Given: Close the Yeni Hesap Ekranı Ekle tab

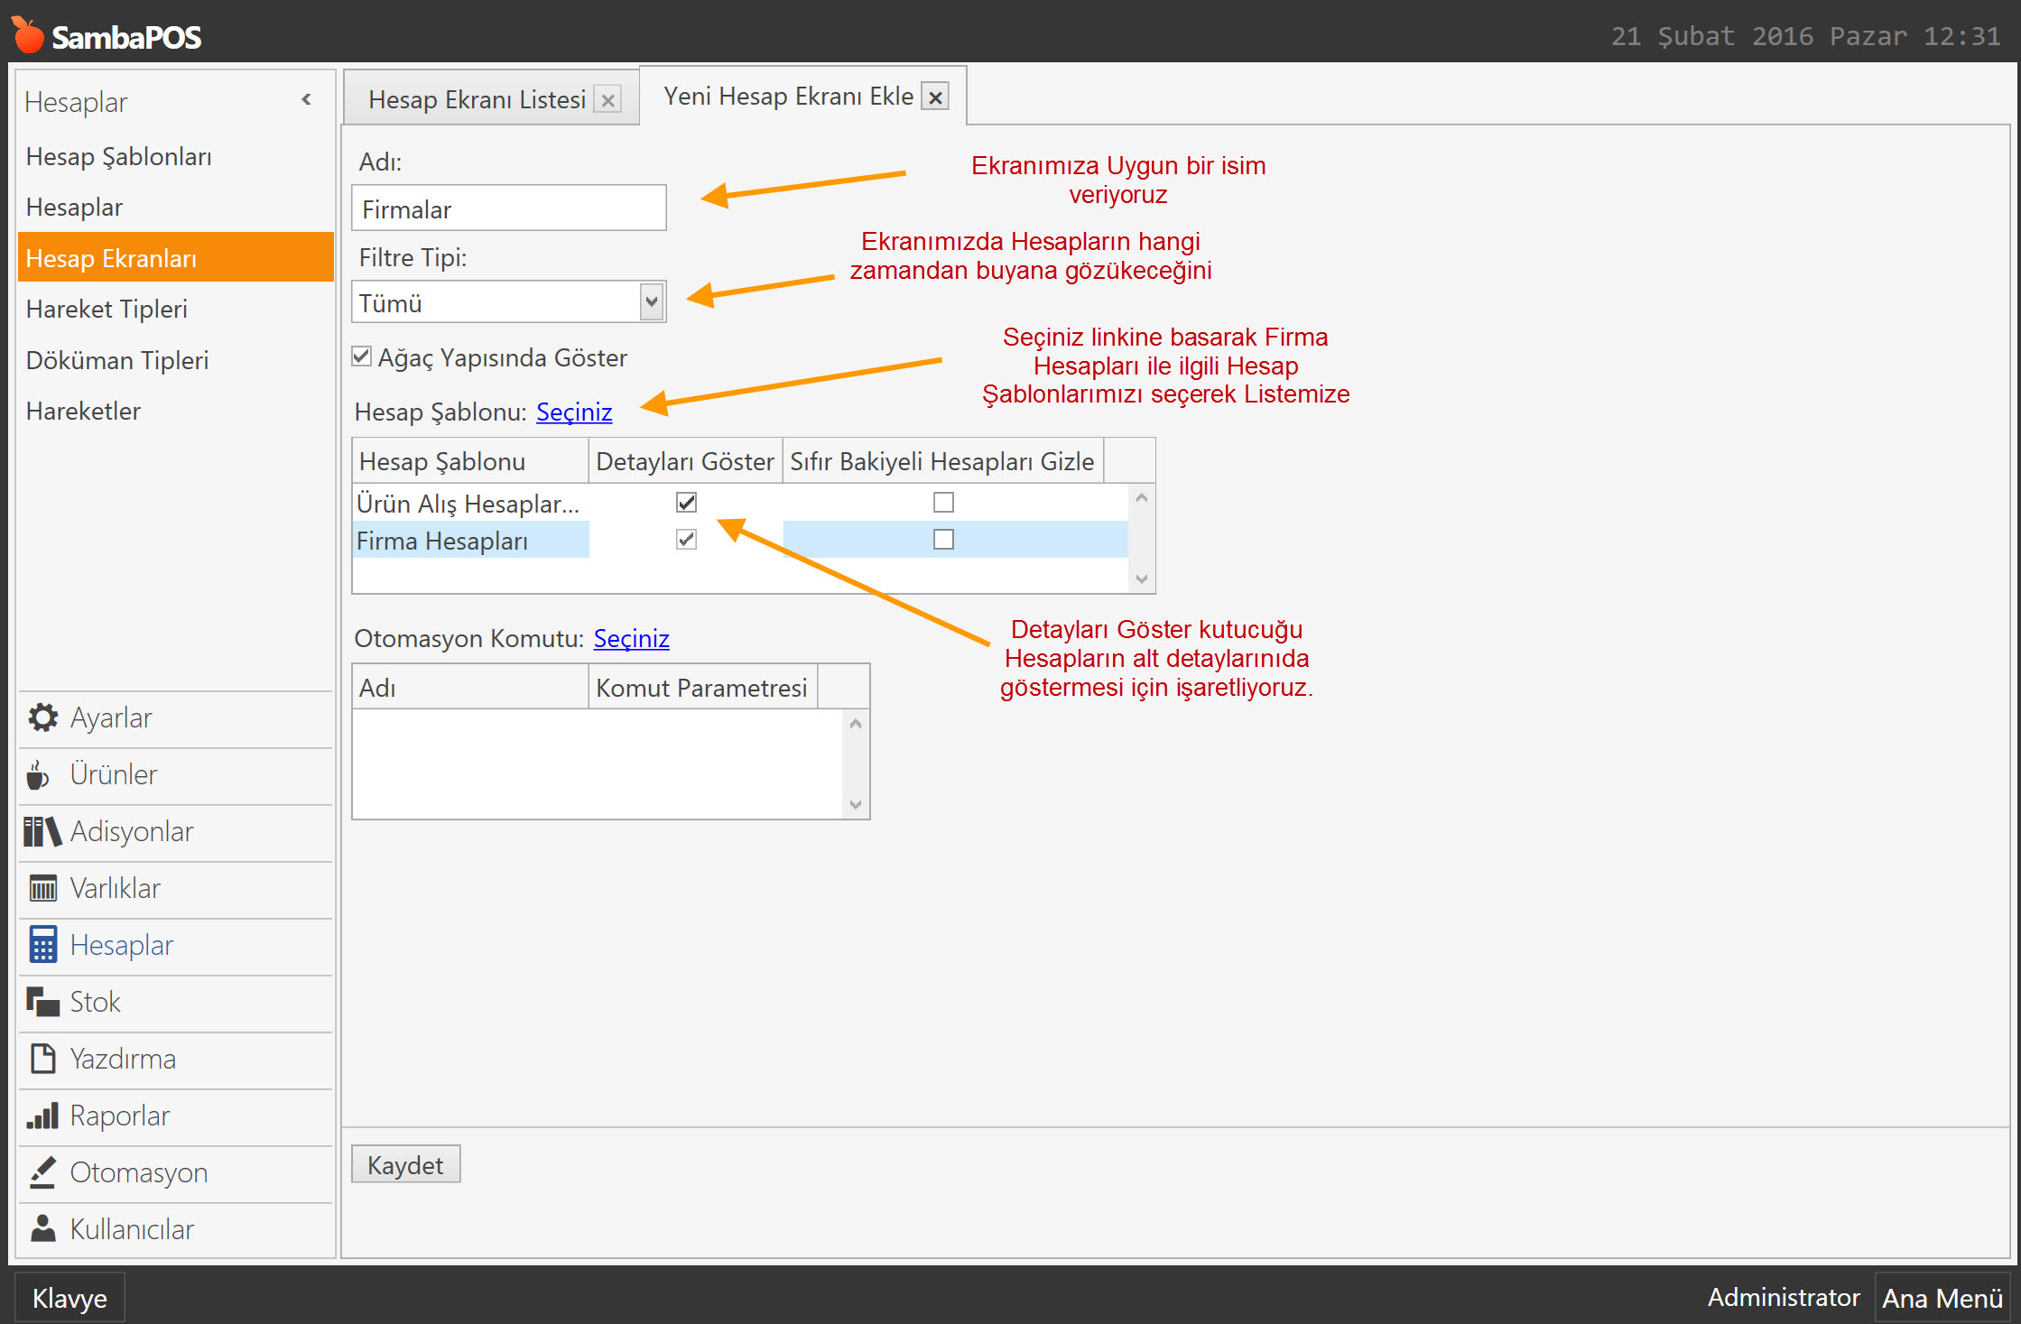Looking at the screenshot, I should coord(936,97).
